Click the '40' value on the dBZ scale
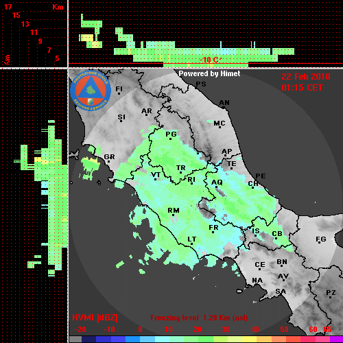 pos(255,329)
